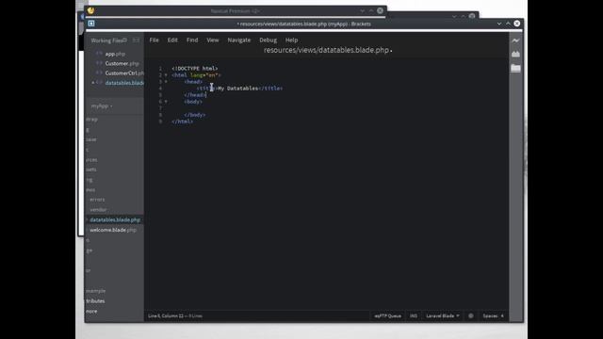This screenshot has height=339, width=603.
Task: Click yellow app icon of Navicat Premium window
Action: (90, 10)
